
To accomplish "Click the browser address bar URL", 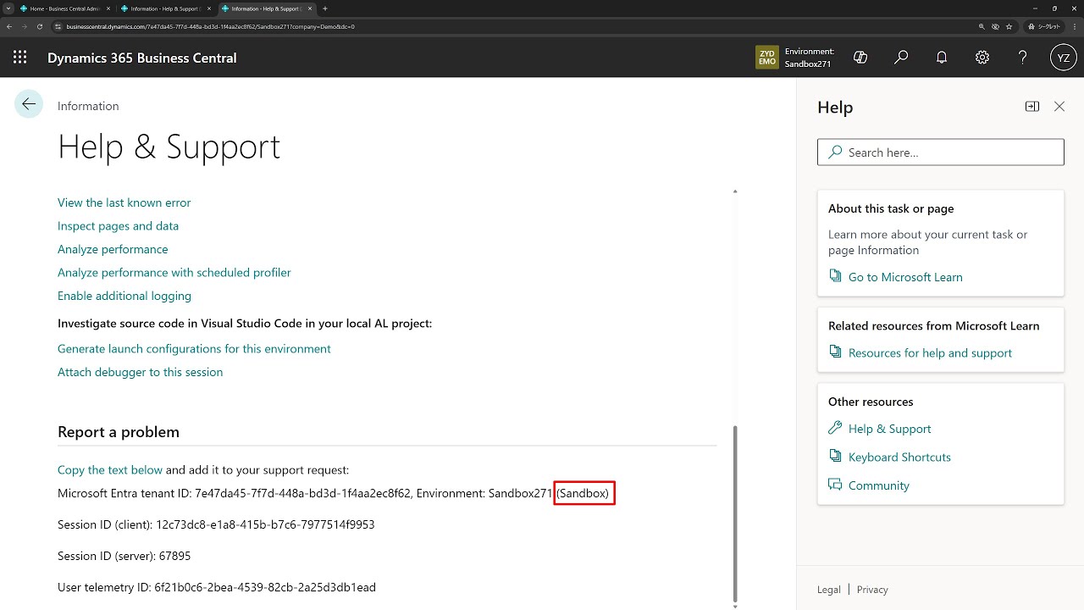I will 210,26.
